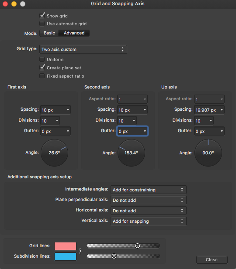
Task: Enable Use automatic grid checkbox
Action: [x=42, y=24]
